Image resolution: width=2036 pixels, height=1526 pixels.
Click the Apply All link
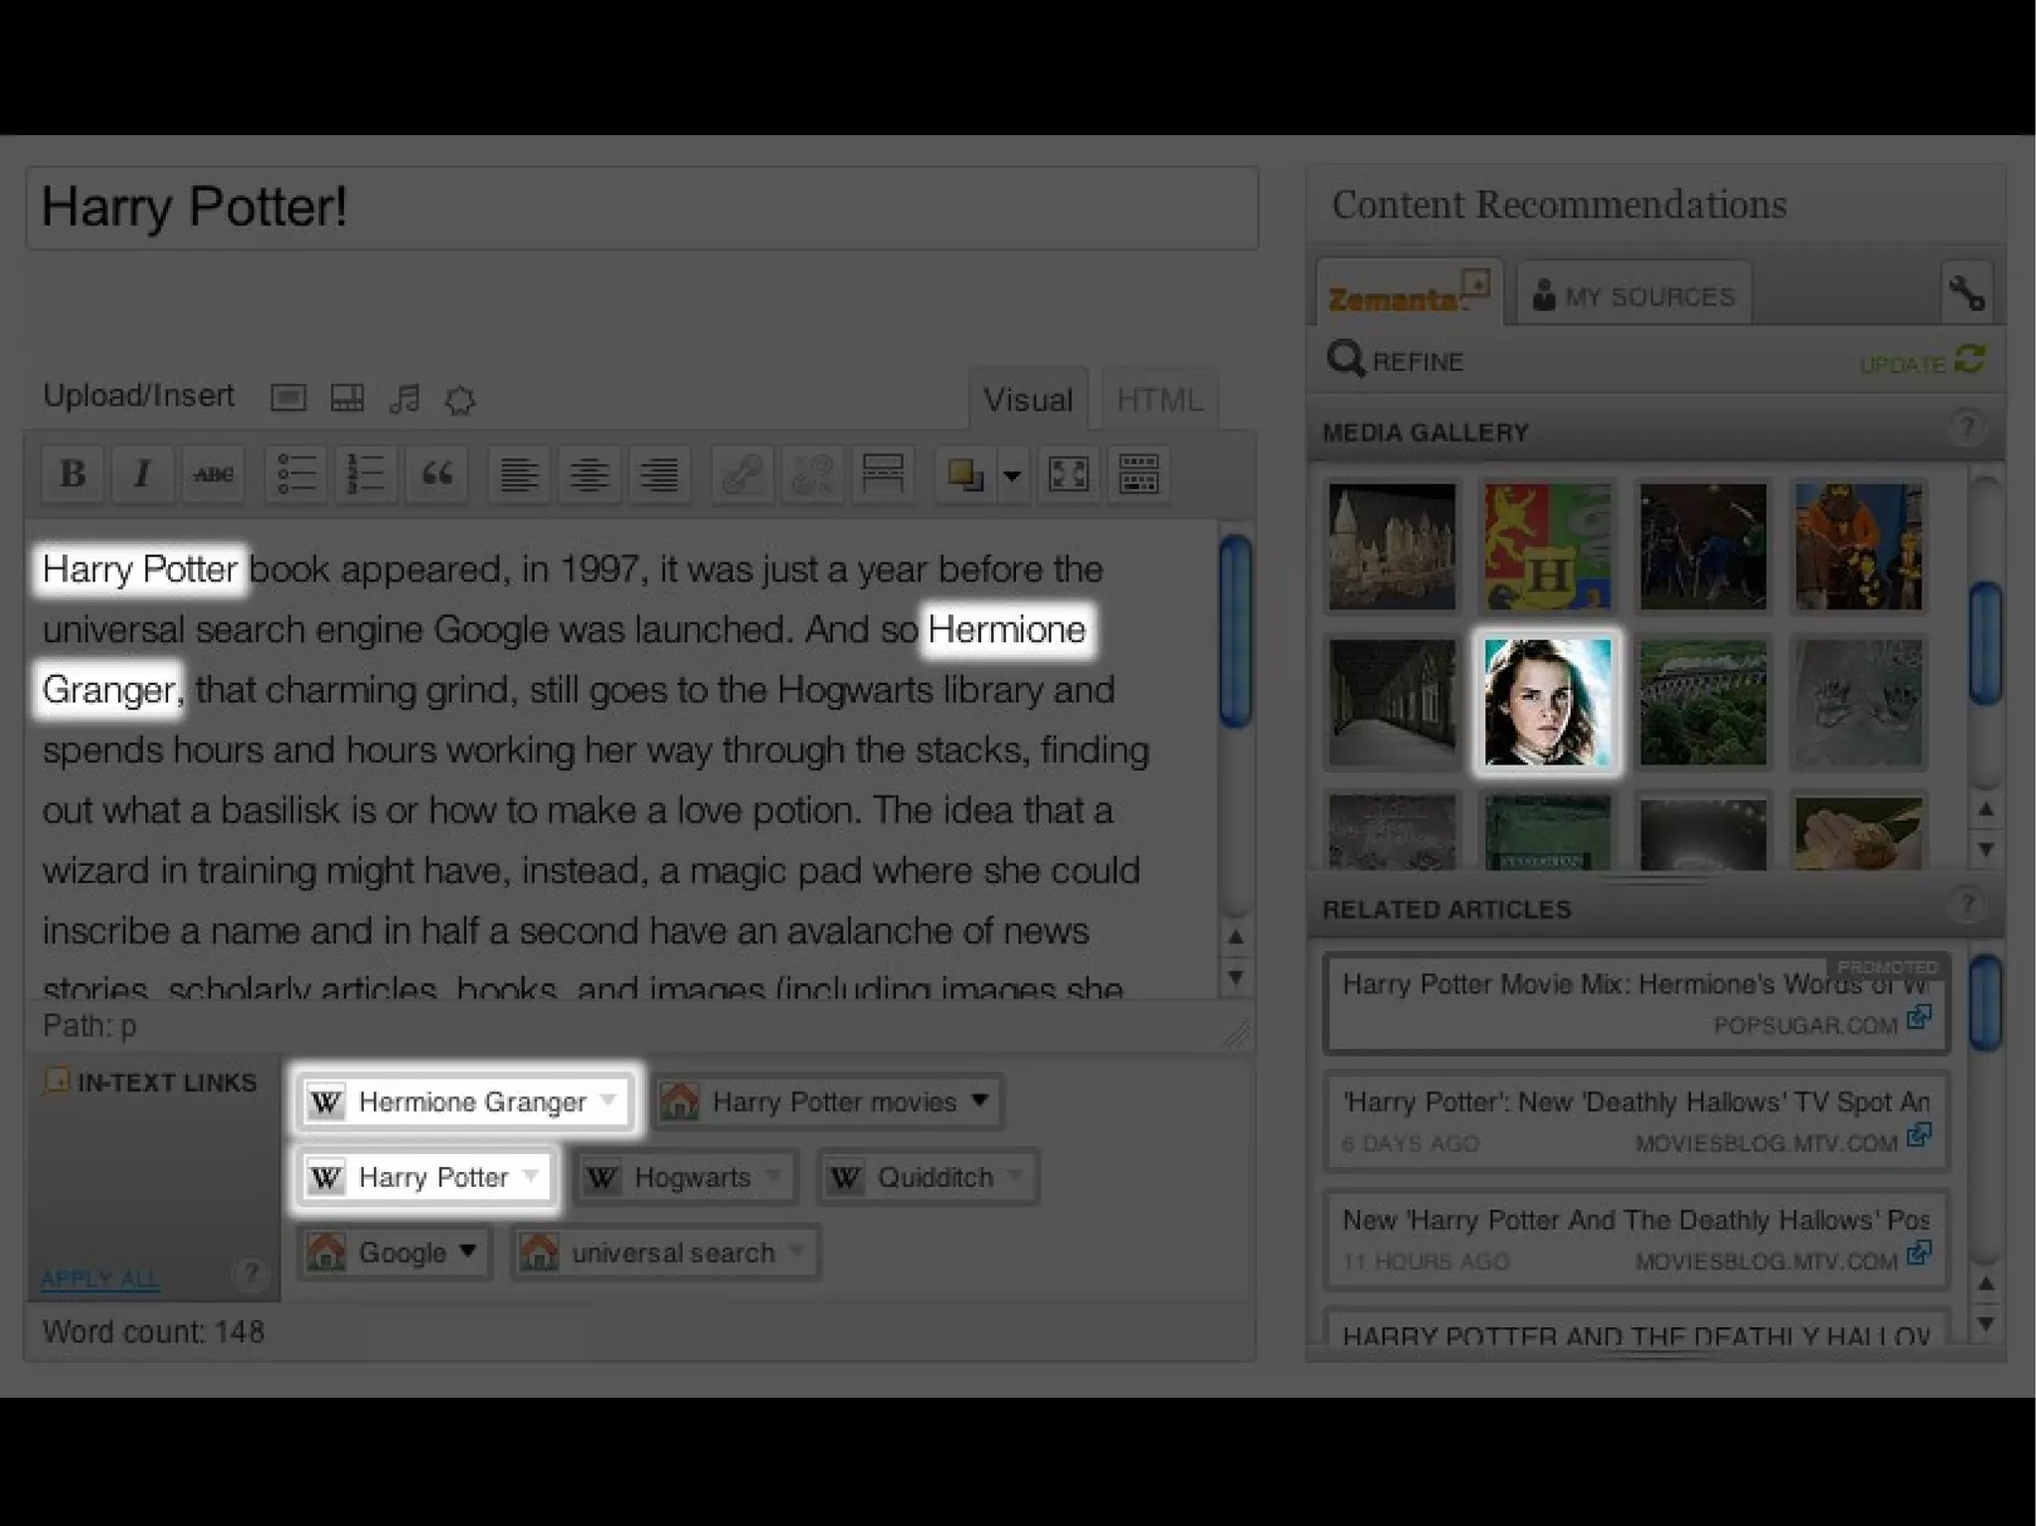pos(99,1278)
